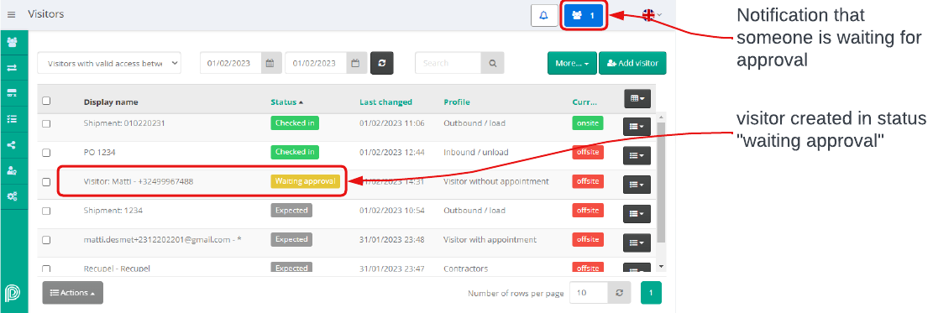Select the third sidebar icon below the arrows
The width and height of the screenshot is (933, 313).
[x=12, y=93]
